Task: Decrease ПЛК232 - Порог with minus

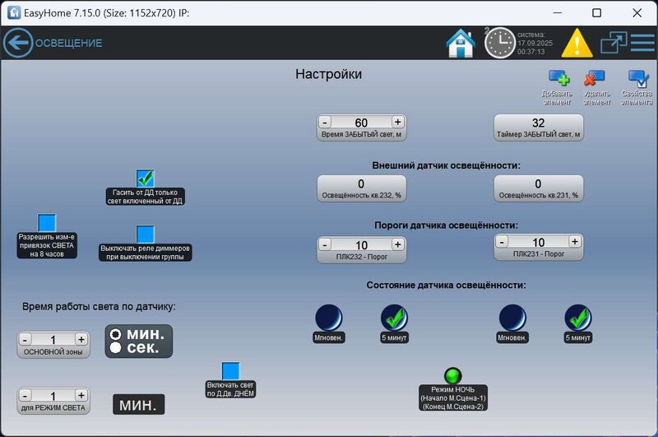Action: tap(325, 245)
